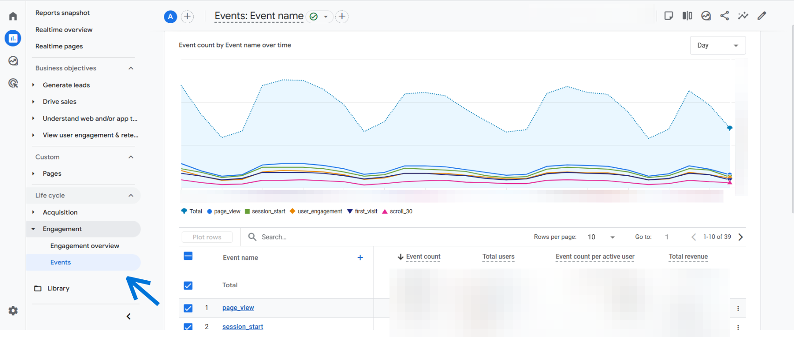Open the report title dropdown arrow
The image size is (794, 337).
(326, 17)
